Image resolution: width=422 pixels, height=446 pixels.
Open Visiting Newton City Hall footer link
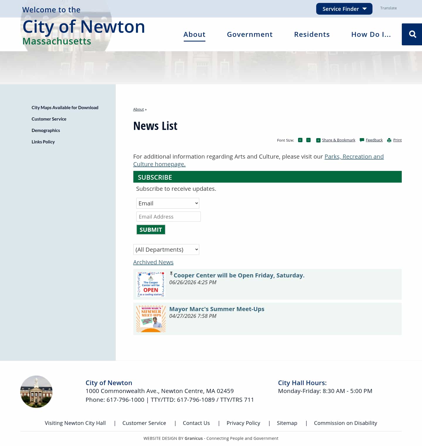pos(75,423)
